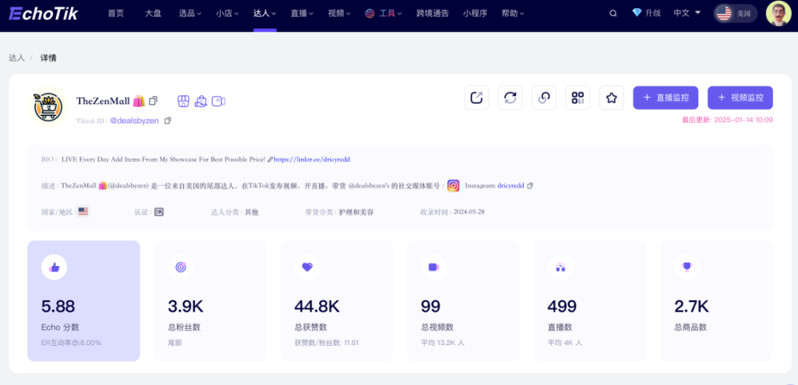Click the 视频监控 button

(740, 98)
